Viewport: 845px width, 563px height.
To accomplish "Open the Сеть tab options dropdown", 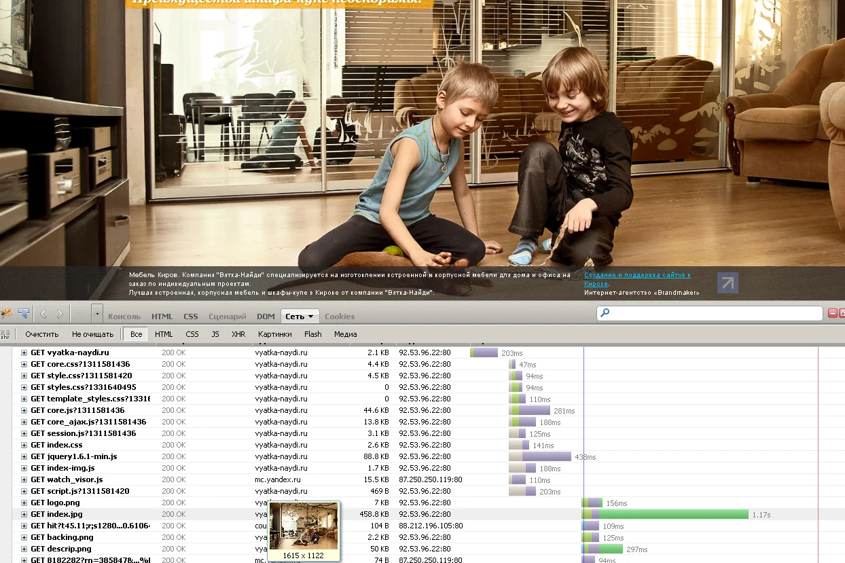I will click(310, 316).
